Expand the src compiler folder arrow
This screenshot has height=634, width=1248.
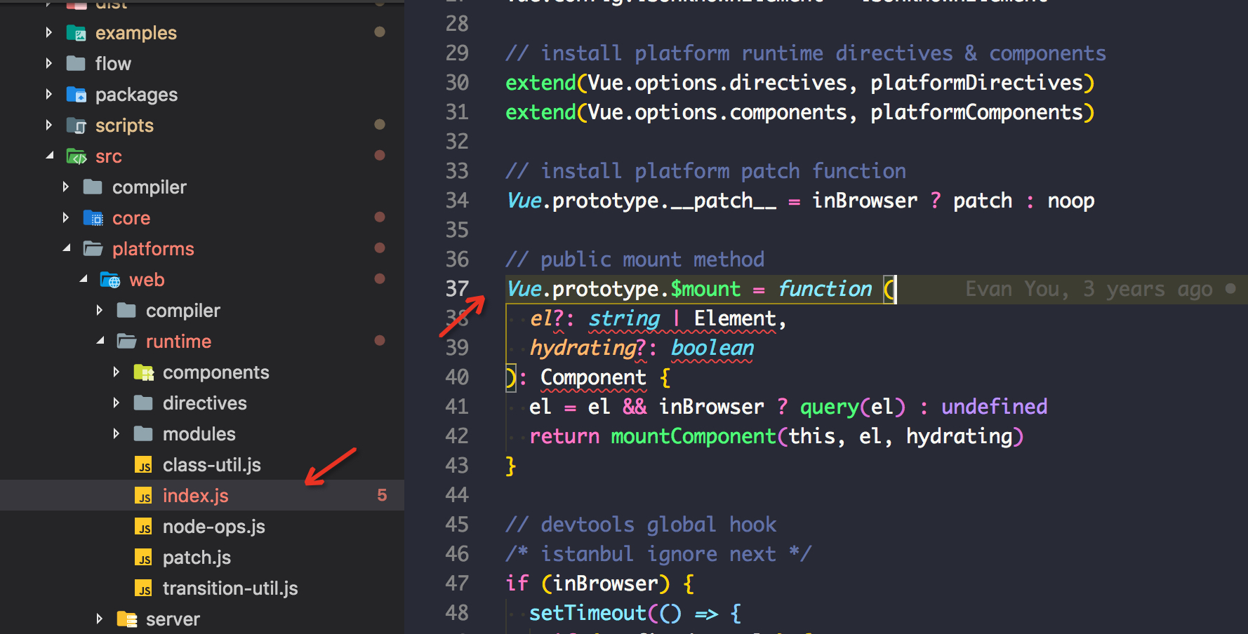(65, 187)
